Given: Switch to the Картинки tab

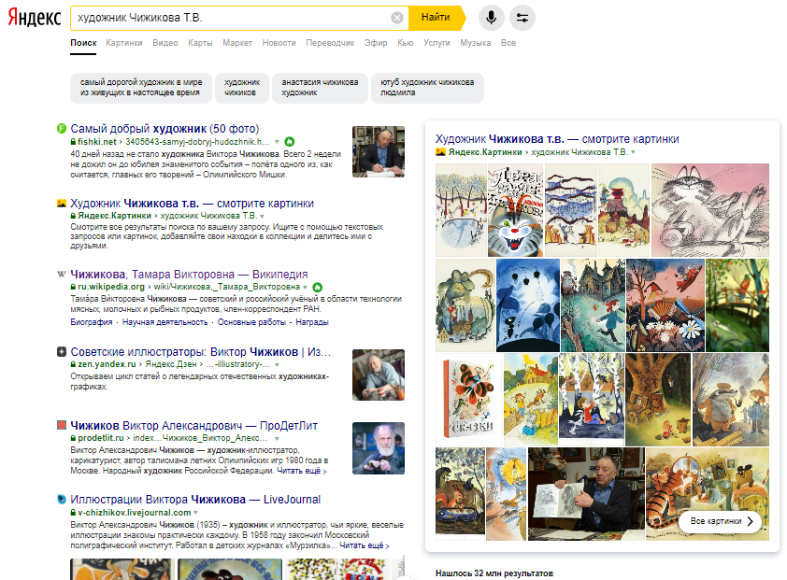Looking at the screenshot, I should (124, 43).
